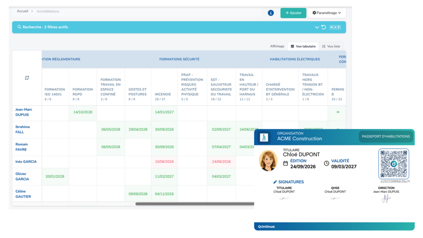
Task: Click the ACME Construction organisation logo
Action: click(x=264, y=137)
